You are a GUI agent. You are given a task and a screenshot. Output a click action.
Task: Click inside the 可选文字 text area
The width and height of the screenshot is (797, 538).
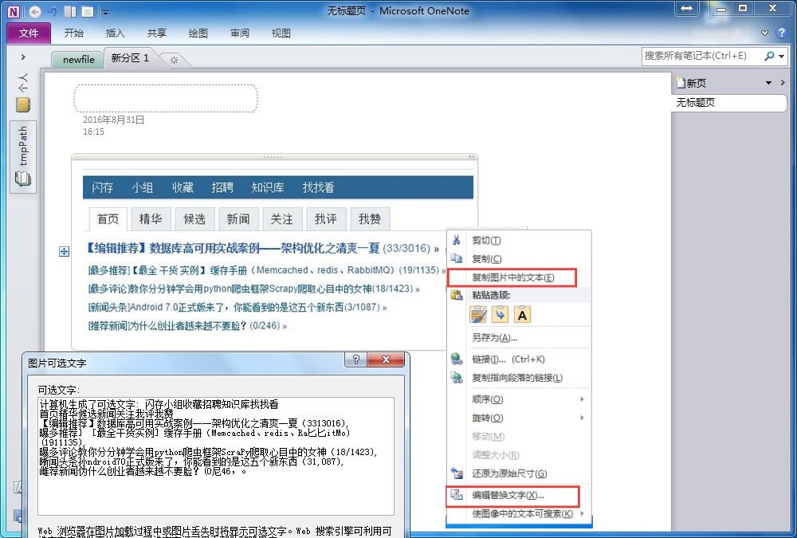point(216,456)
